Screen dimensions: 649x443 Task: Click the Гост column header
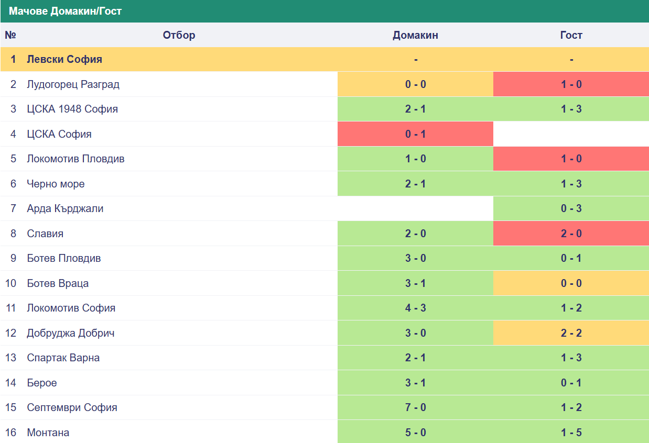coord(571,35)
